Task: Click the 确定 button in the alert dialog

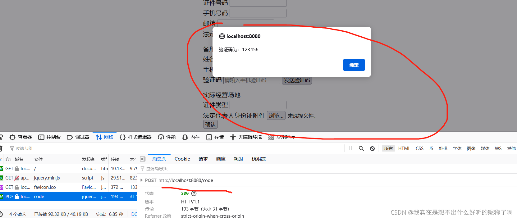Action: (354, 65)
